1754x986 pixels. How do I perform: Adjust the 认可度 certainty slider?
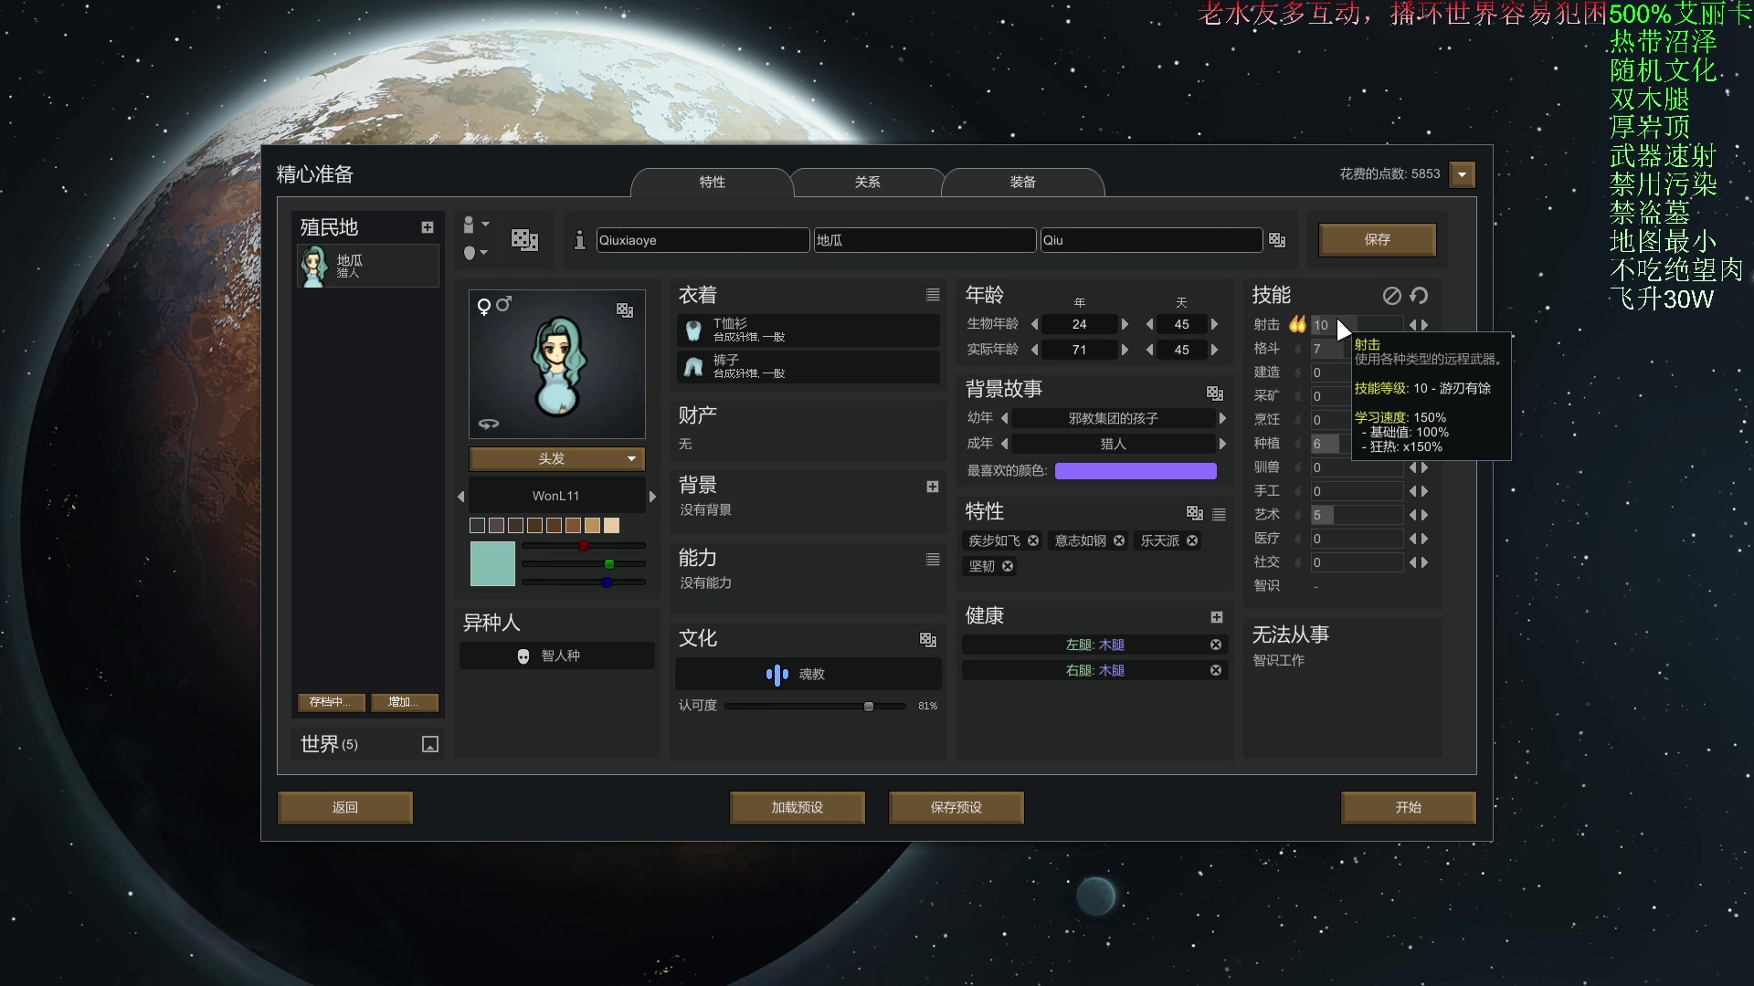(x=869, y=706)
